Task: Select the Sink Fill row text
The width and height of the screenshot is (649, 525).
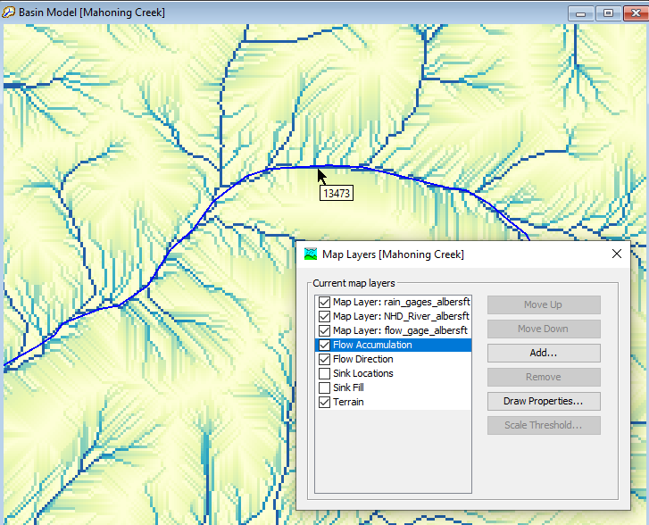Action: pos(348,387)
